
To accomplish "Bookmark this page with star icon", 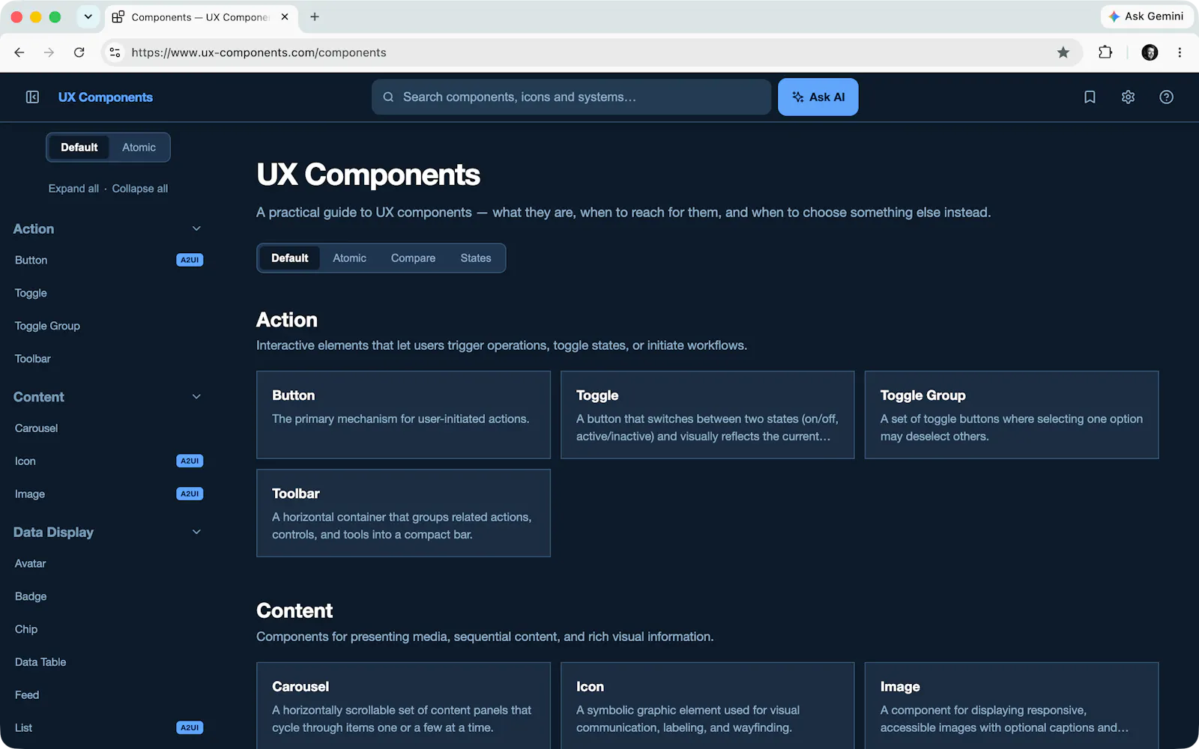I will (1063, 52).
